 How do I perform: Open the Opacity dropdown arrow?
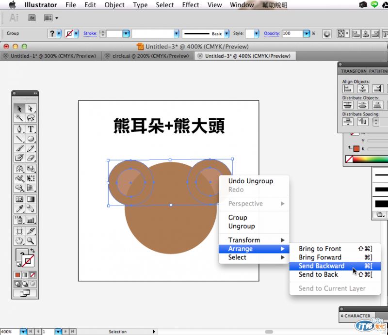307,33
